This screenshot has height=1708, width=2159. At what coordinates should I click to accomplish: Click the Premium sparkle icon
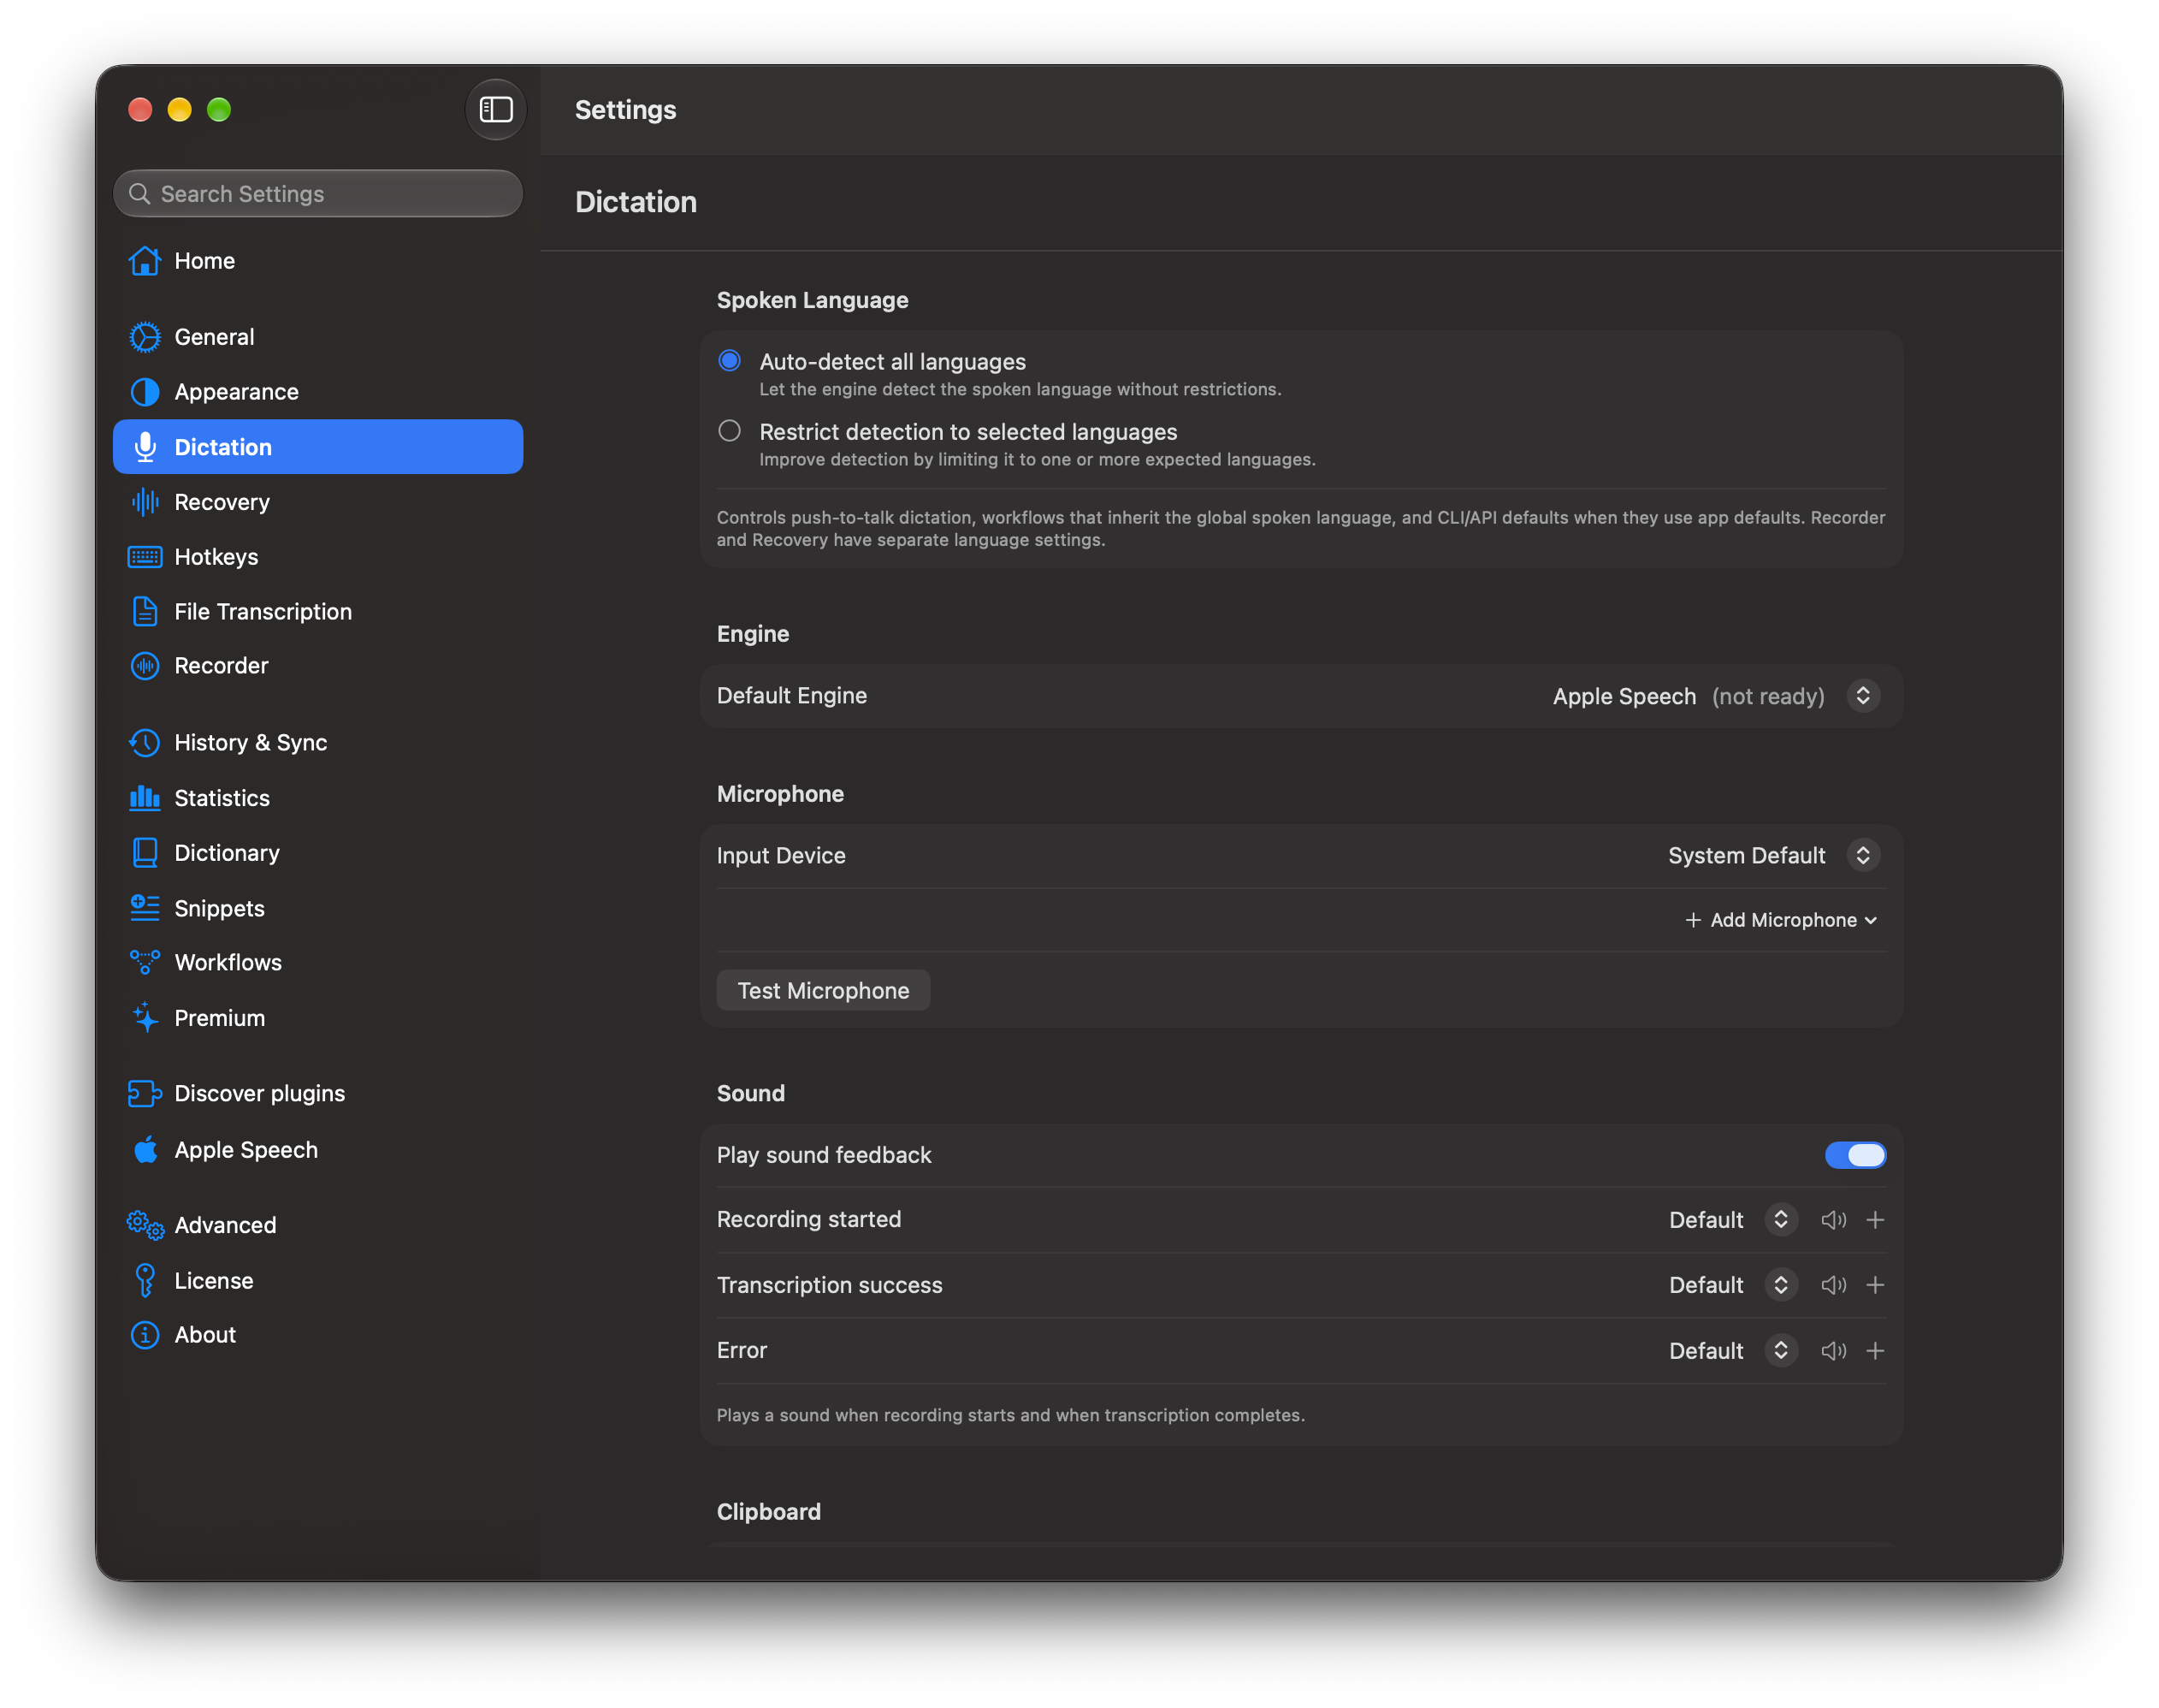coord(145,1018)
